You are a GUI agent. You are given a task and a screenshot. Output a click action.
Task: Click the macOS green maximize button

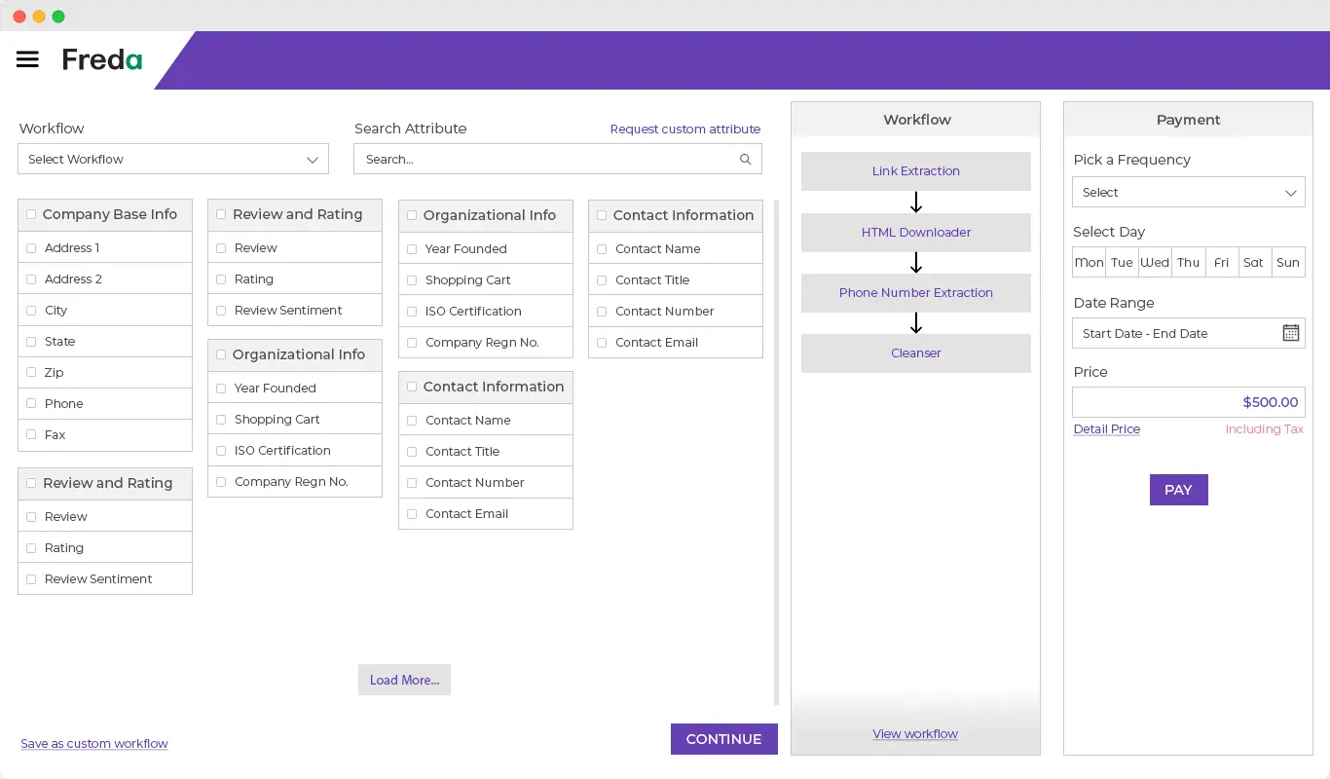click(58, 17)
